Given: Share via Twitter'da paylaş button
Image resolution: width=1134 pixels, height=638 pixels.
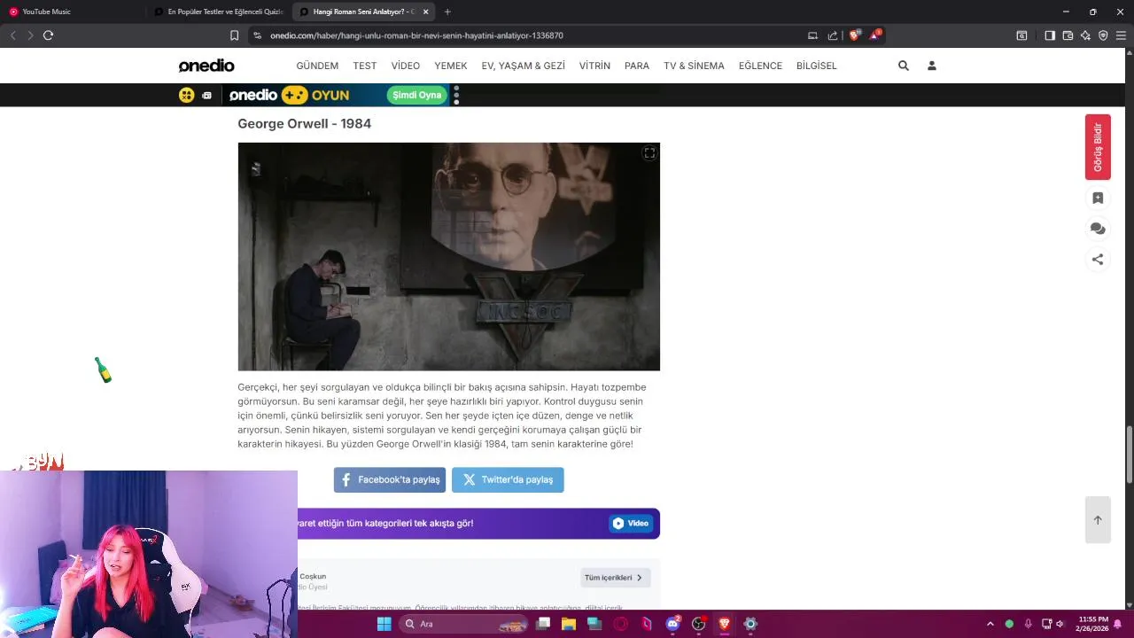Looking at the screenshot, I should coord(508,479).
